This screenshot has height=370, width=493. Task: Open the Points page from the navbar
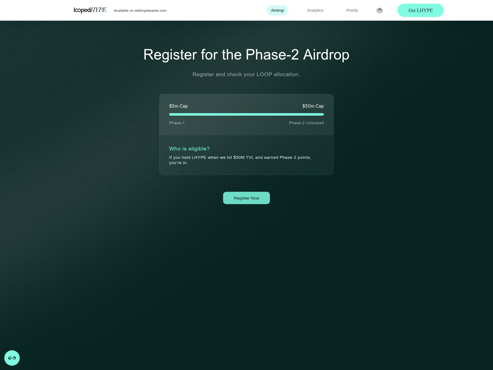point(352,10)
